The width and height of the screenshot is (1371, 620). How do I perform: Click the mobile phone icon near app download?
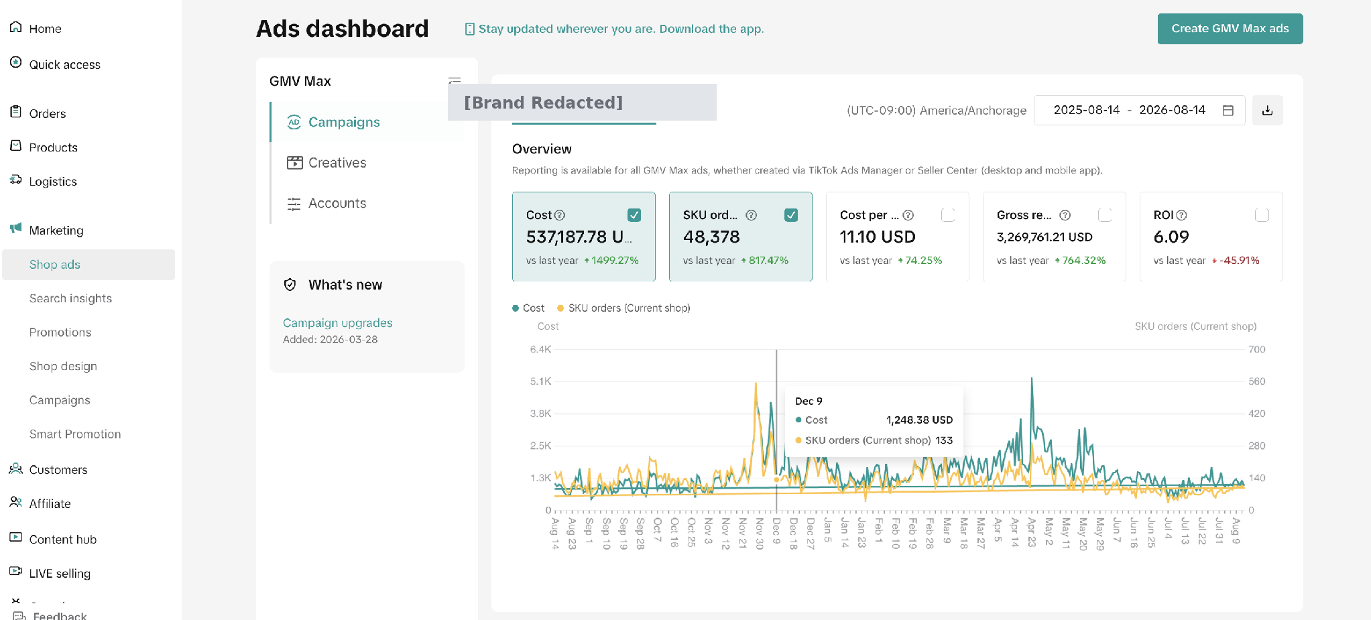[470, 29]
